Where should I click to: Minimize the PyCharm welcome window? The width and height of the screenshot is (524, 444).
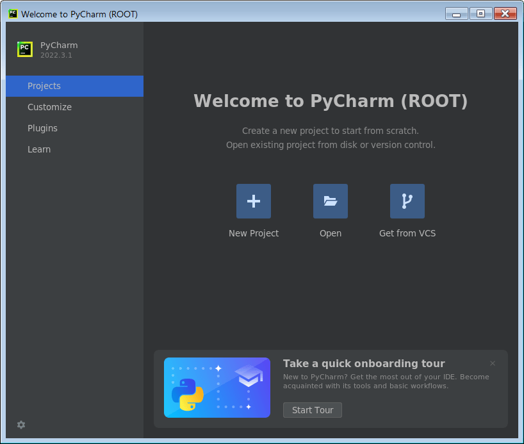pos(457,13)
